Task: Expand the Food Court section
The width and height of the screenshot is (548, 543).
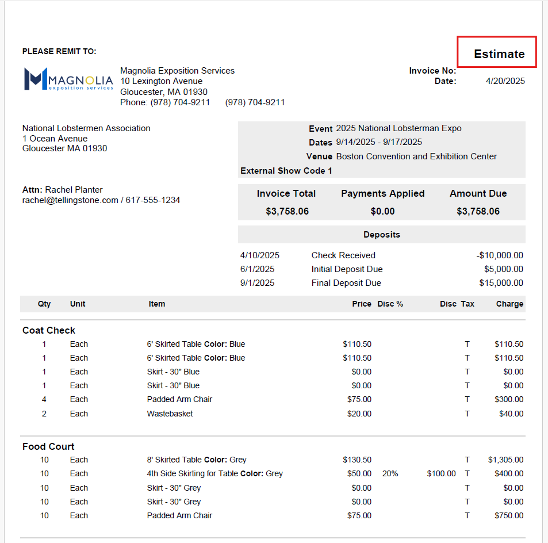Action: 48,446
